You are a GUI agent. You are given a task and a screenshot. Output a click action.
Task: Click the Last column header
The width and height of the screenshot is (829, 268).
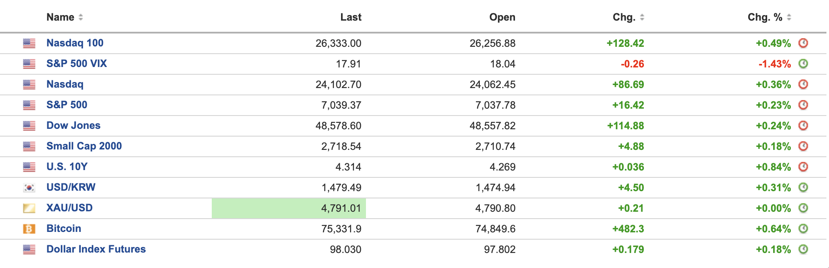[x=350, y=17]
